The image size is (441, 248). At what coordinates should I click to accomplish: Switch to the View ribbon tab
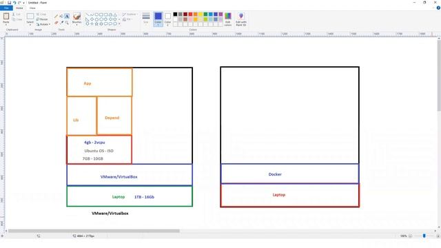(x=32, y=8)
